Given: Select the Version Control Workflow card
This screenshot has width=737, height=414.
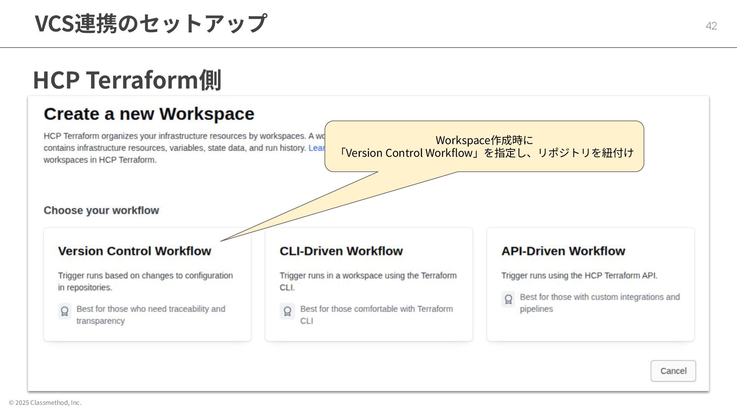Looking at the screenshot, I should 147,284.
